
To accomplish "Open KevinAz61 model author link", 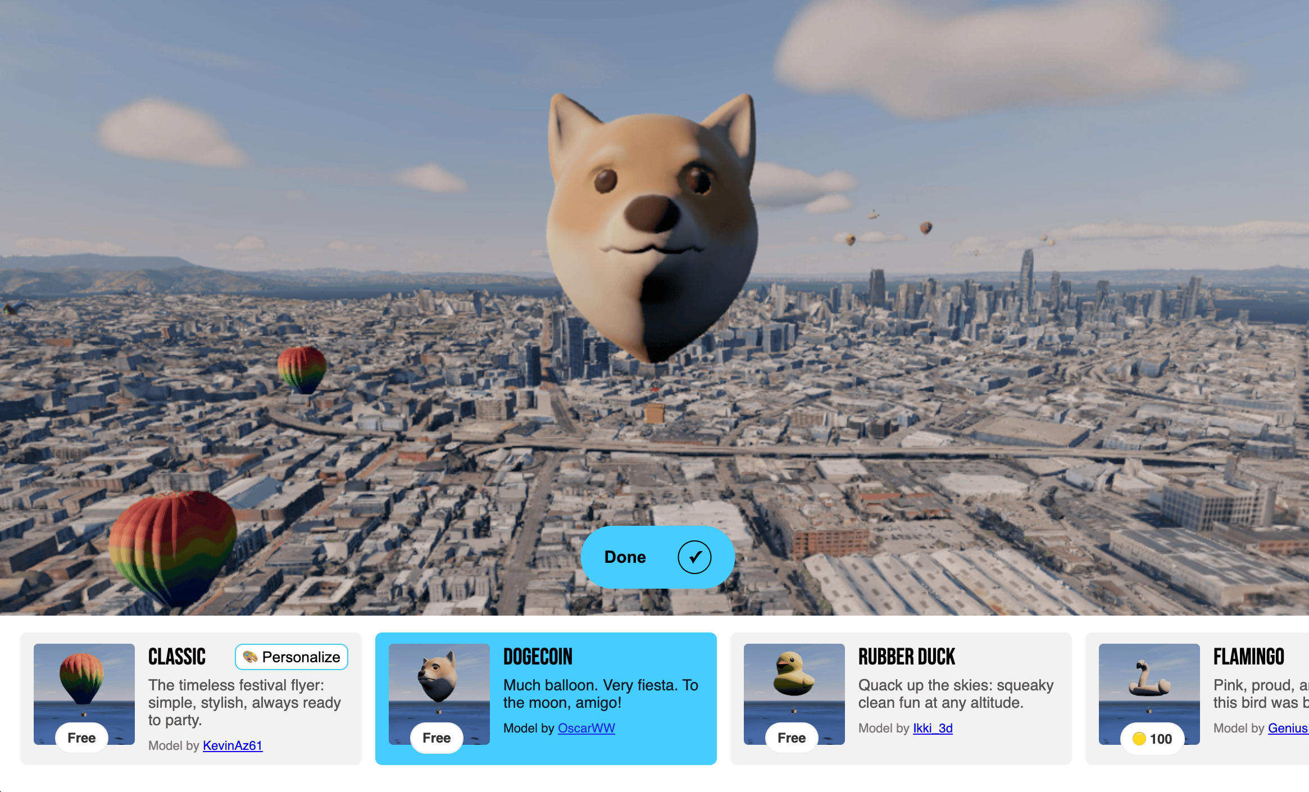I will [233, 745].
